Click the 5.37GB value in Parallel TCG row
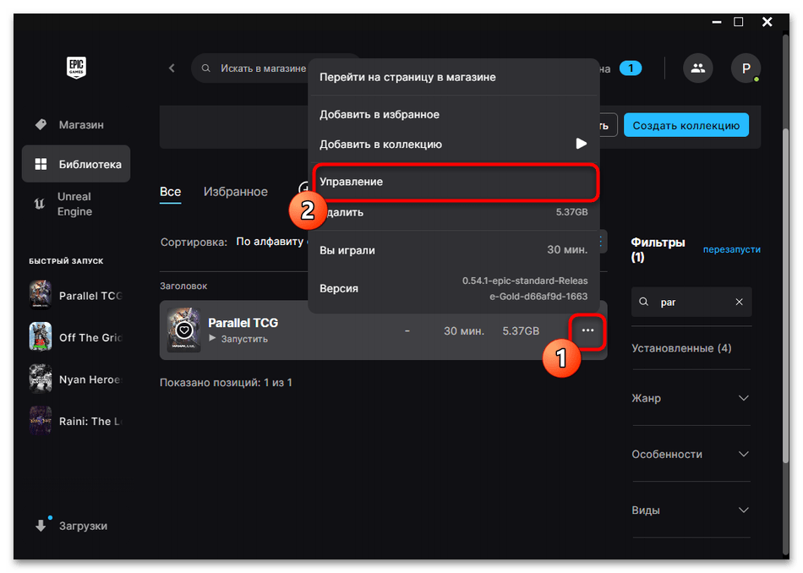Screen dimensions: 803x573 click(x=521, y=330)
